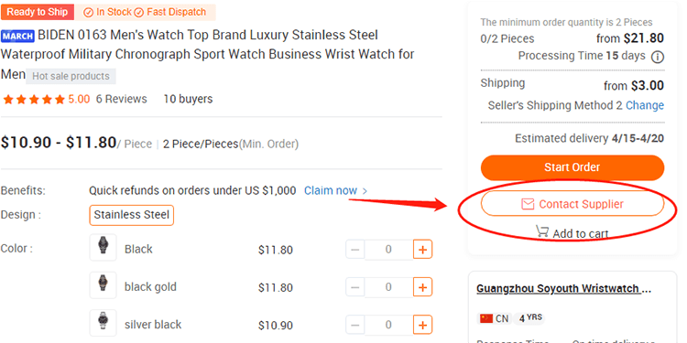
Task: Increase black gold quantity with plus
Action: click(x=423, y=287)
